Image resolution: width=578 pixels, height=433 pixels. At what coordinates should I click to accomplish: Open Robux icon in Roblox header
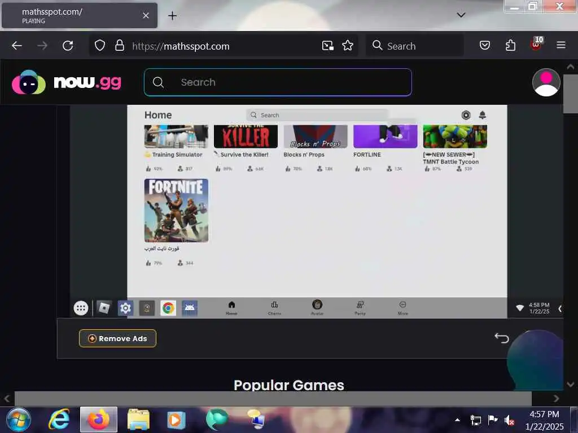[x=466, y=115]
